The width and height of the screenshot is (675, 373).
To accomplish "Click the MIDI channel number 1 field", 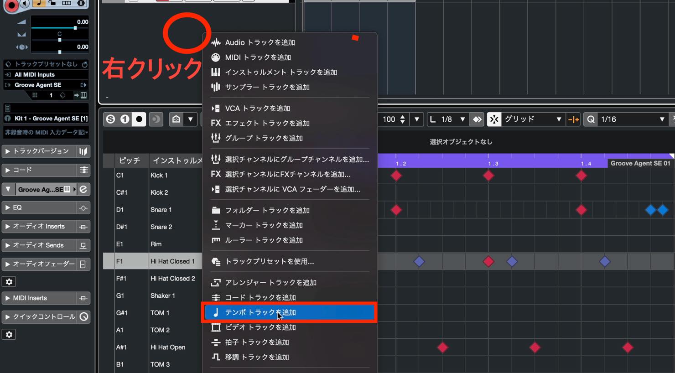I will coord(51,95).
